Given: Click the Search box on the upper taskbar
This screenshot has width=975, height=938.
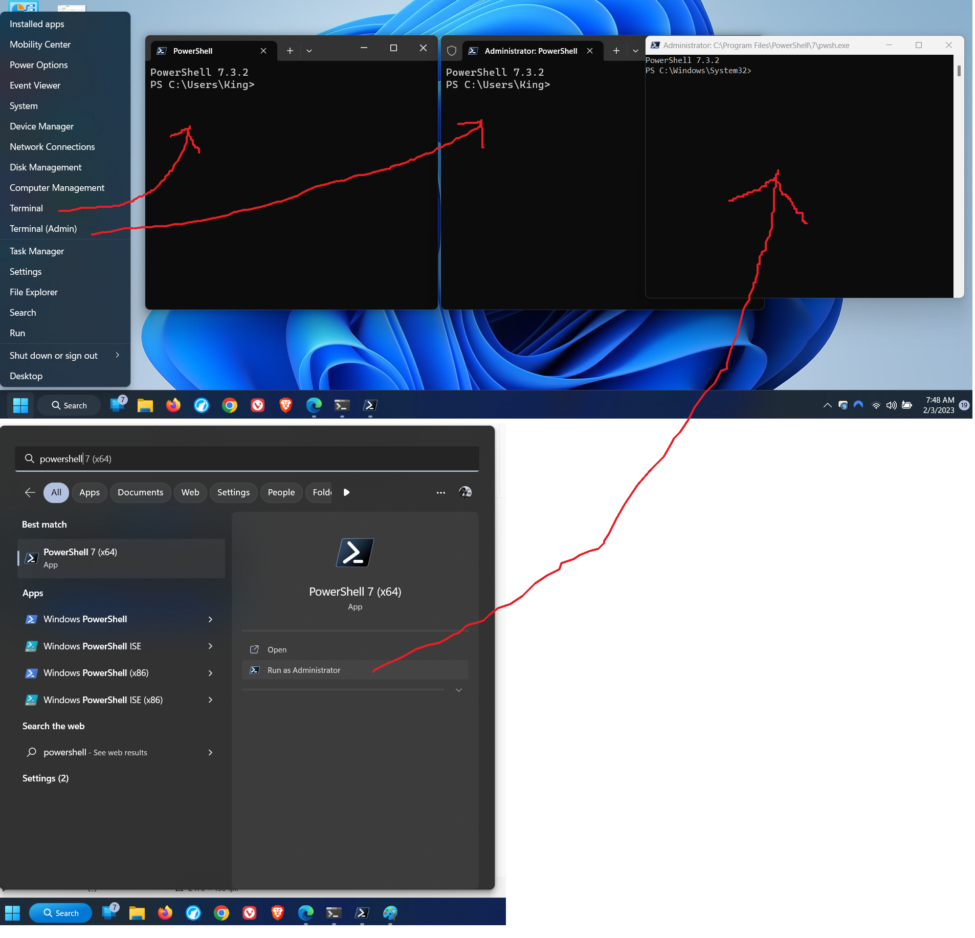Looking at the screenshot, I should click(x=69, y=405).
